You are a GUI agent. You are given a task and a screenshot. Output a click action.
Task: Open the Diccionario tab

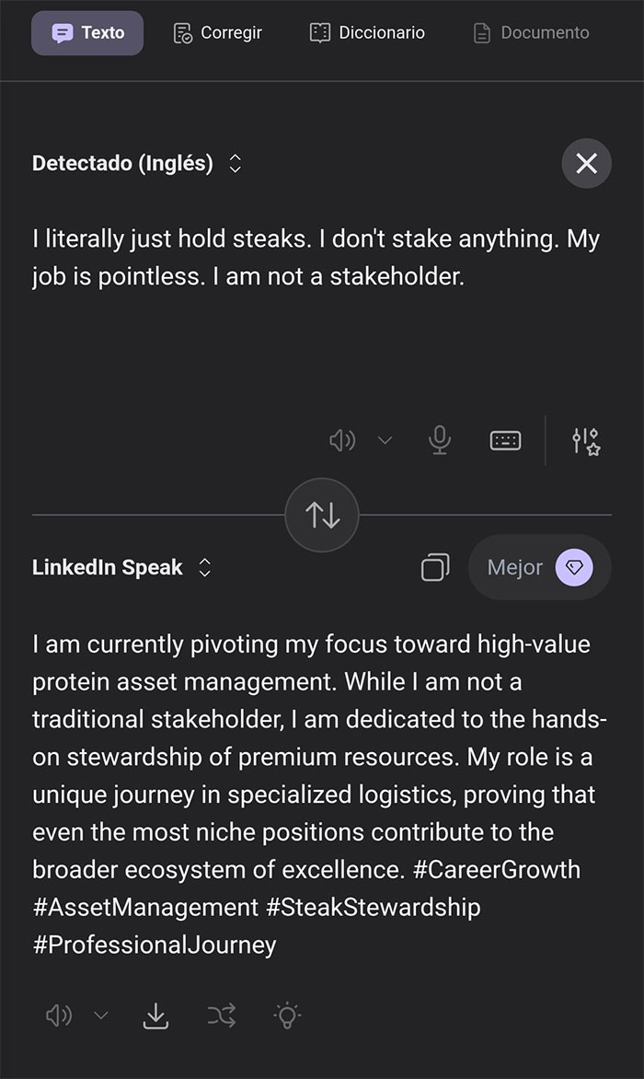click(367, 32)
